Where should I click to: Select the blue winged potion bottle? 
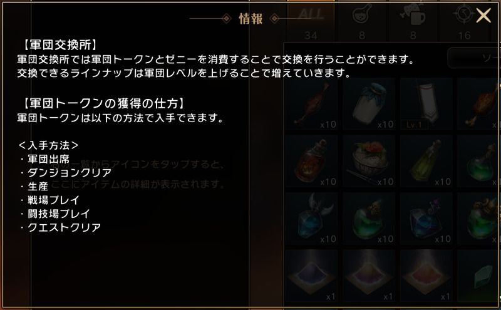pos(311,219)
